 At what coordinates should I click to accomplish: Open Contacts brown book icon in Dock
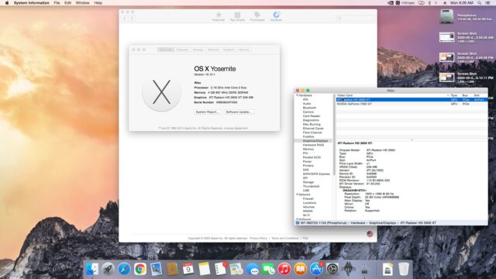click(x=172, y=269)
